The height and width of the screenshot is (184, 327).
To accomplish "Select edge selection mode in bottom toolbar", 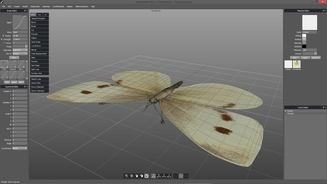I will [x=131, y=176].
